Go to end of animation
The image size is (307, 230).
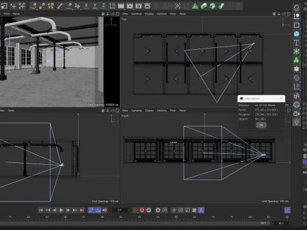pyautogui.click(x=82, y=210)
